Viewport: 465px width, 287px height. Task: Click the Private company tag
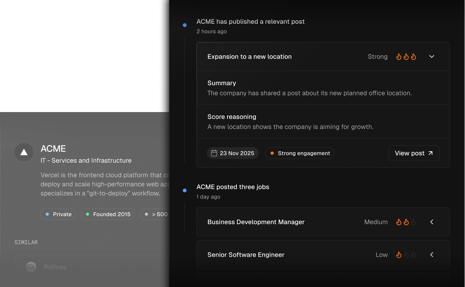tap(58, 214)
